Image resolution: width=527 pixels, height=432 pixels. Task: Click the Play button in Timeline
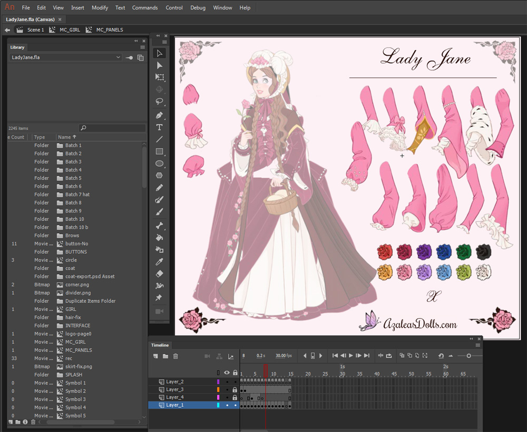pos(351,356)
